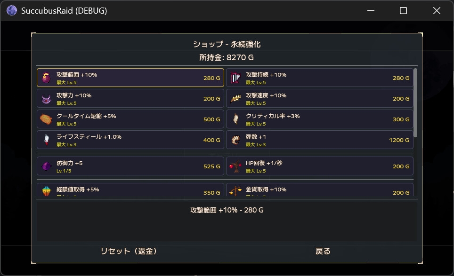454x276 pixels.
Task: Click the bread icon for クールタイム短縮
Action: click(x=46, y=119)
